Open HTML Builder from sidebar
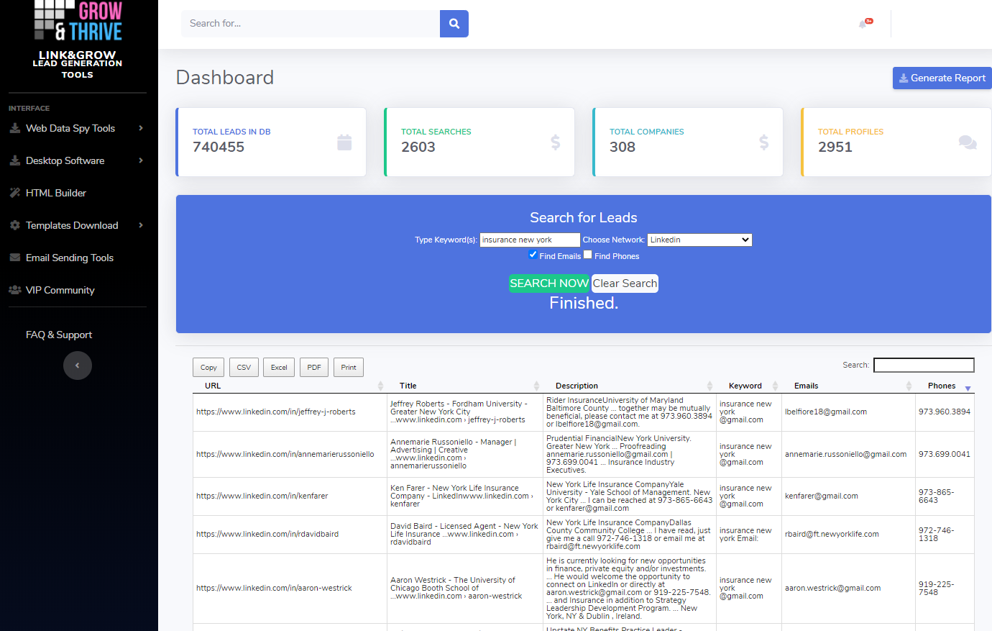The image size is (992, 631). tap(56, 193)
